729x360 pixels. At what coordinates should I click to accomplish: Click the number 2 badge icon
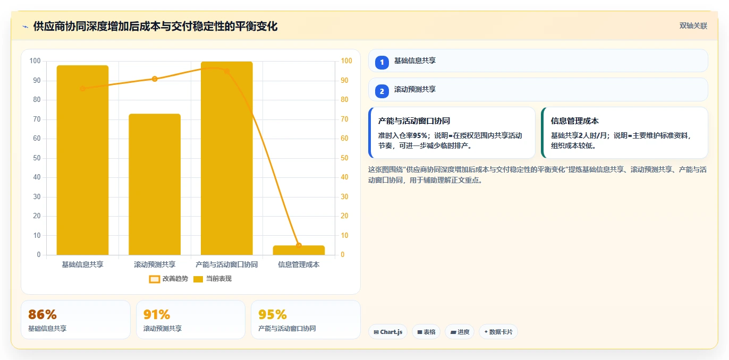(x=382, y=91)
